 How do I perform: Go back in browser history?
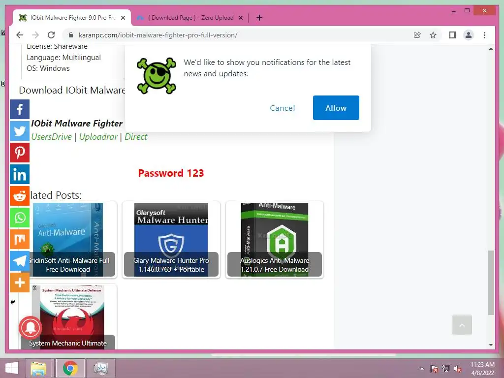point(20,35)
